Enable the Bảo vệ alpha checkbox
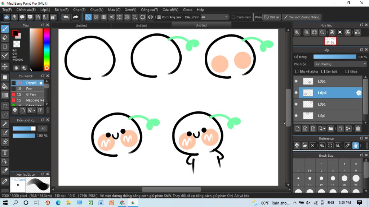This screenshot has width=369, height=207. click(297, 72)
